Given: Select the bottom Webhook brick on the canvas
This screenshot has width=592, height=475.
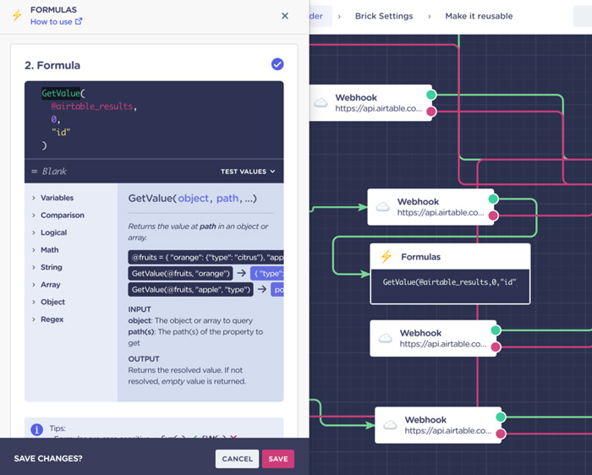Looking at the screenshot, I should point(438,425).
